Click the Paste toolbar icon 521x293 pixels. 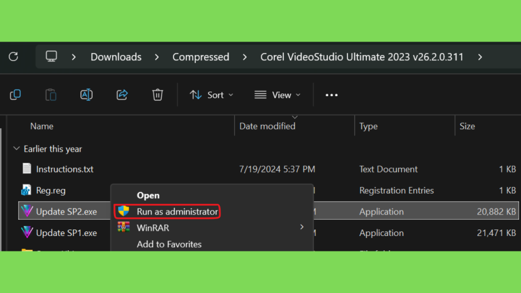point(51,95)
